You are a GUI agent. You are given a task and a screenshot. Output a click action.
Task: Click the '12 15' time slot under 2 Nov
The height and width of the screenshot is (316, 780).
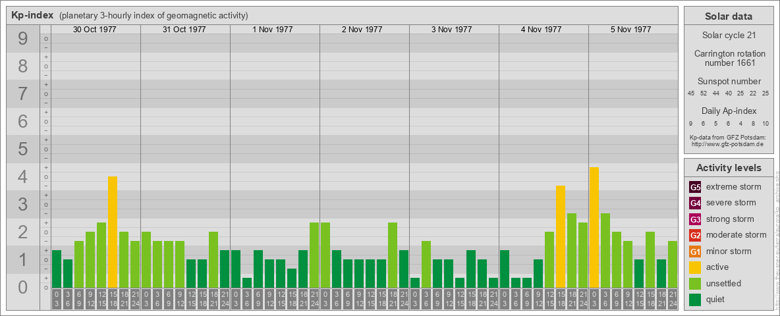(370, 299)
